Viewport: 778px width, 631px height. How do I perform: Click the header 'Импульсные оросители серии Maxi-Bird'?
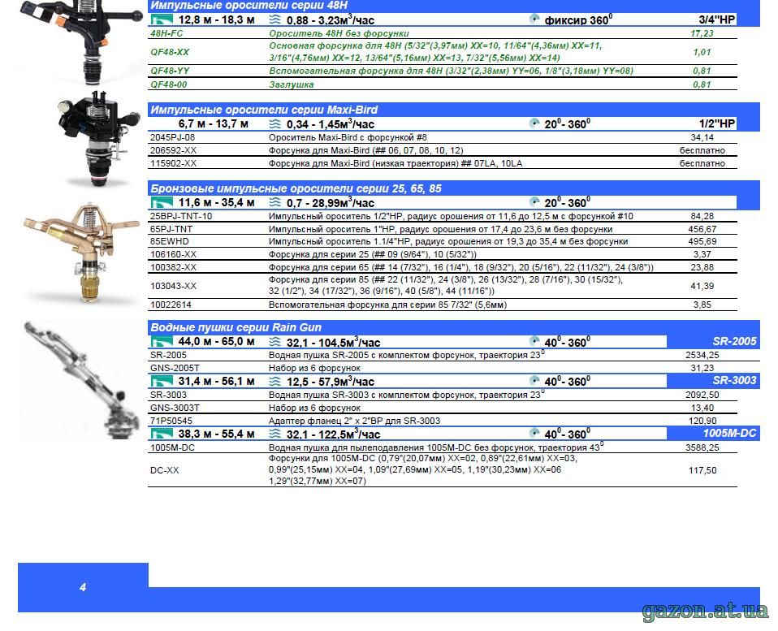[x=264, y=110]
